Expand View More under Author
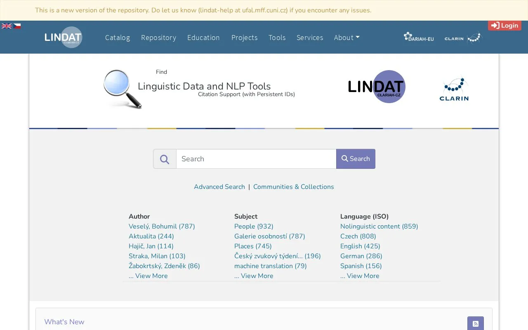Image resolution: width=528 pixels, height=330 pixels. [148, 276]
